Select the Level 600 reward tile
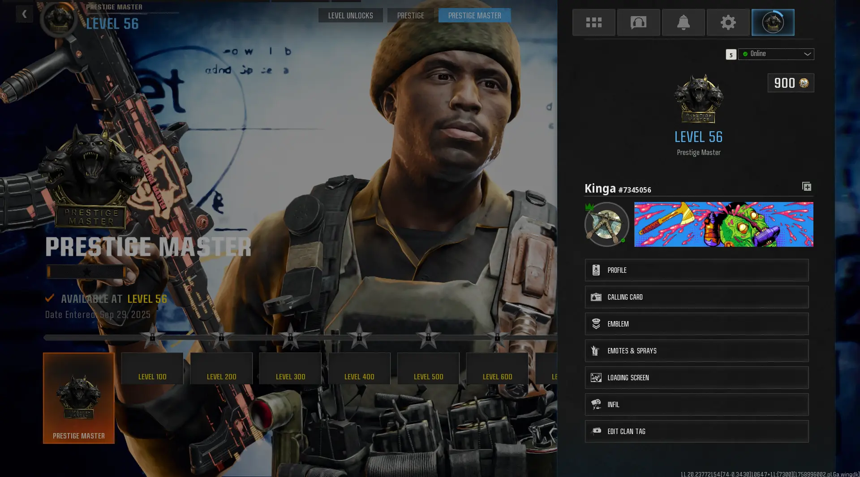Viewport: 860px width, 477px height. tap(497, 368)
